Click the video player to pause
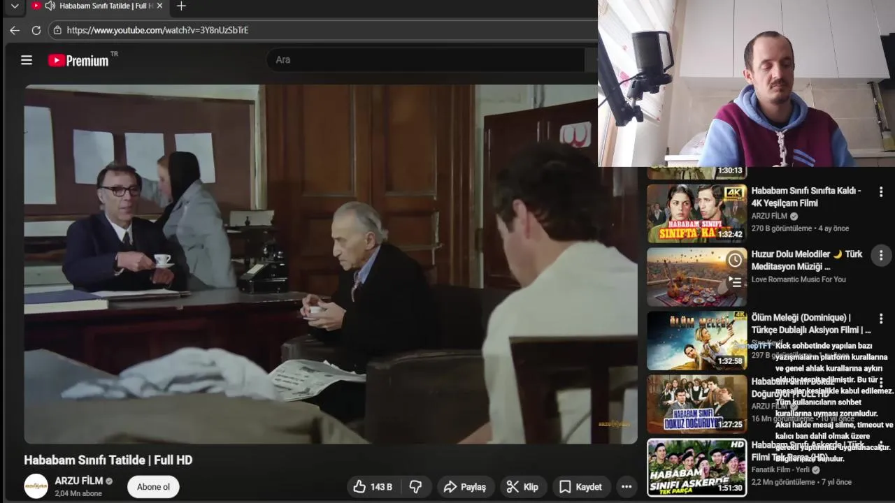 click(331, 264)
